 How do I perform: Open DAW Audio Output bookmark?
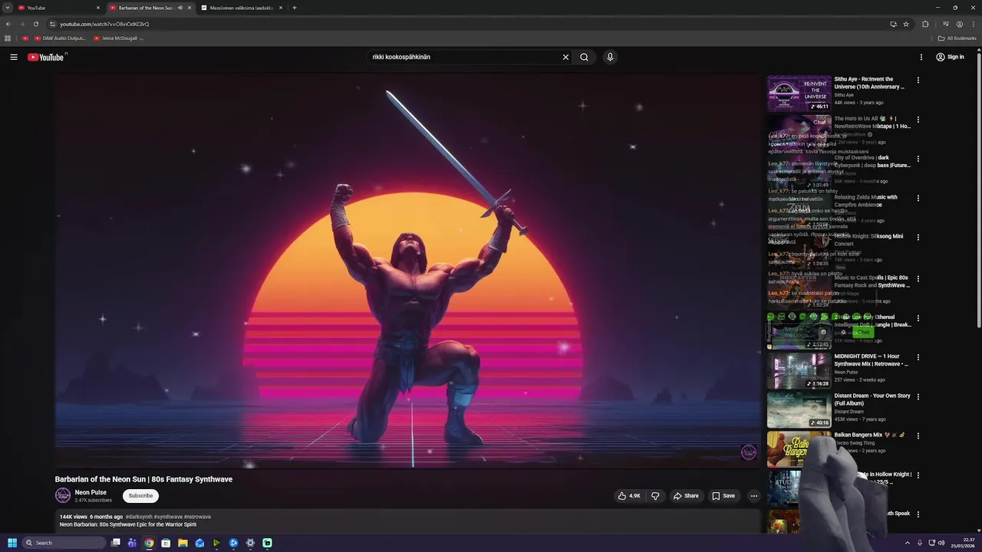click(60, 38)
